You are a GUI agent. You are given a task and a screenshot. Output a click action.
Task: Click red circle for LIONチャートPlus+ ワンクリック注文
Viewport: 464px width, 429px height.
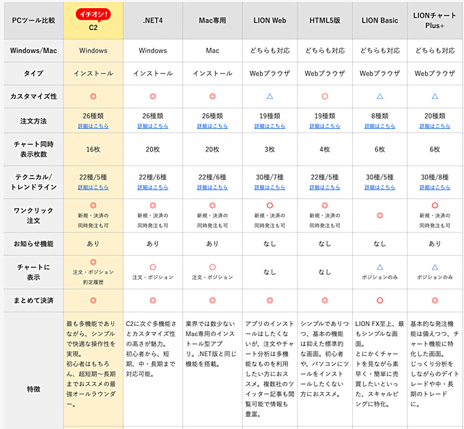click(435, 205)
